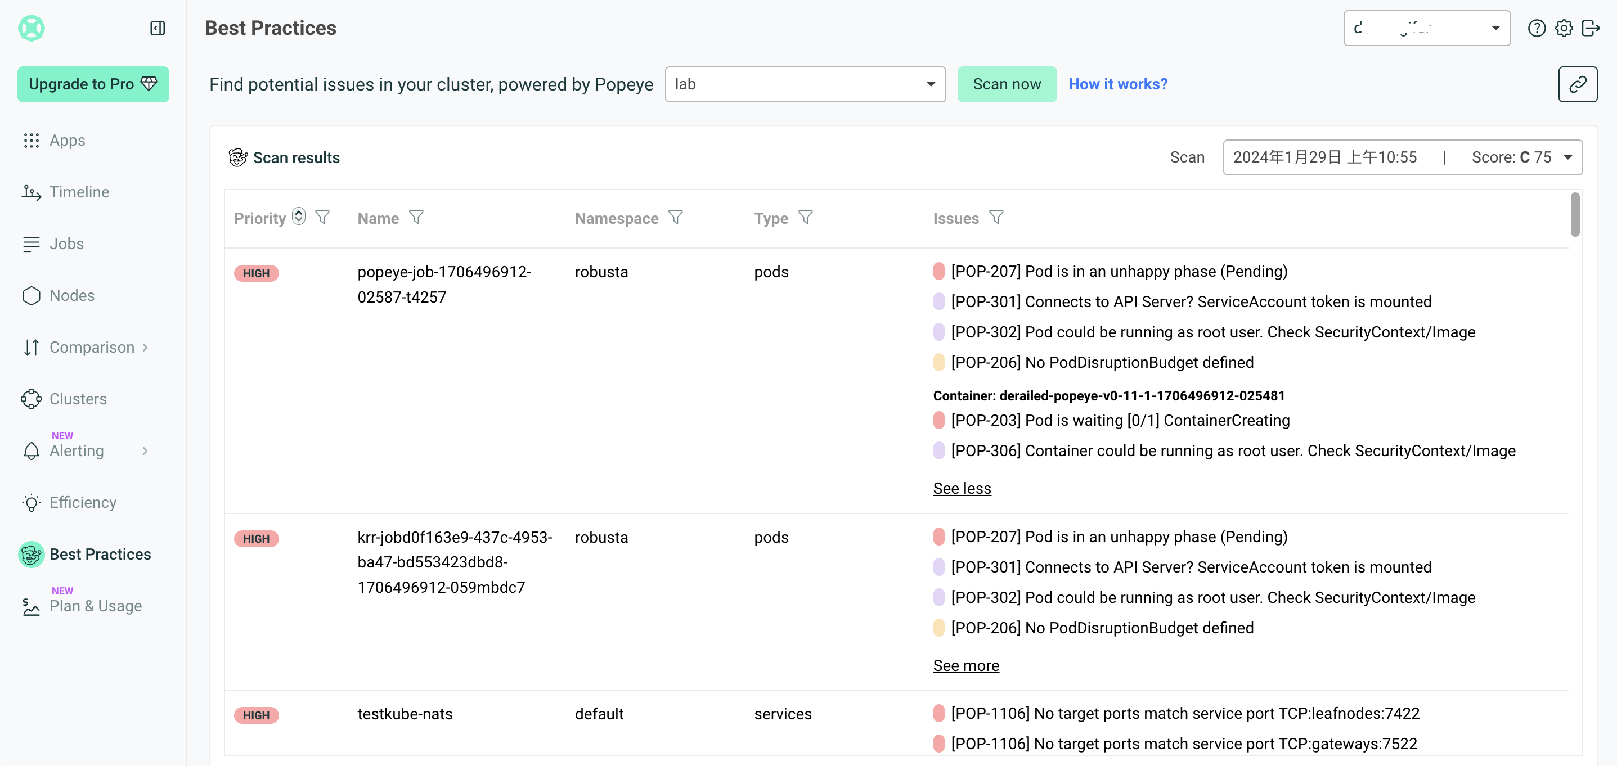Click the results table vertical scrollbar
The height and width of the screenshot is (766, 1617).
point(1575,215)
